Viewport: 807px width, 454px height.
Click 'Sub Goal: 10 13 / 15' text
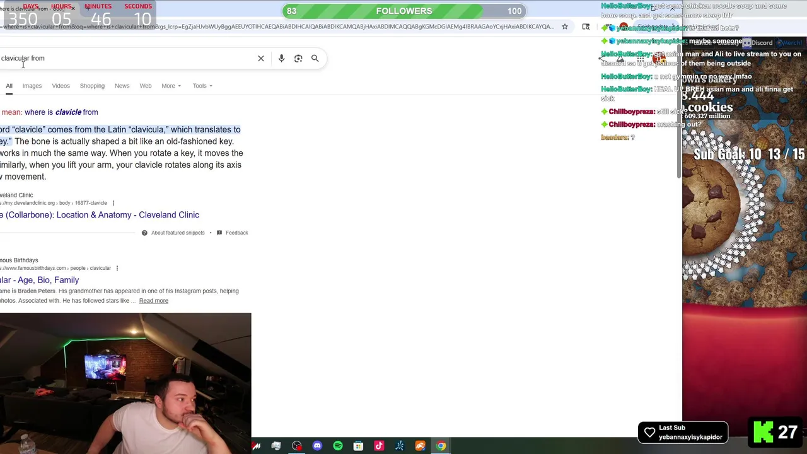[x=749, y=154]
